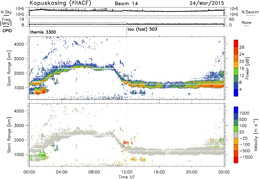Image resolution: width=259 pixels, height=179 pixels.
Task: Click the '12:00' time axis label
Action: tap(127, 172)
